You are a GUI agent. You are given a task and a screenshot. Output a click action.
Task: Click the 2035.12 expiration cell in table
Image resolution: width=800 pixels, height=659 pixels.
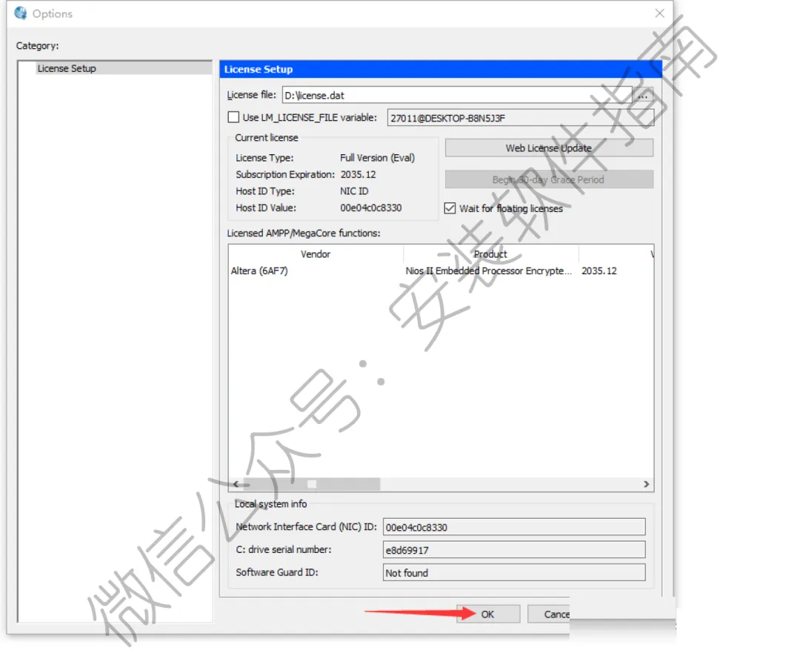click(x=599, y=271)
